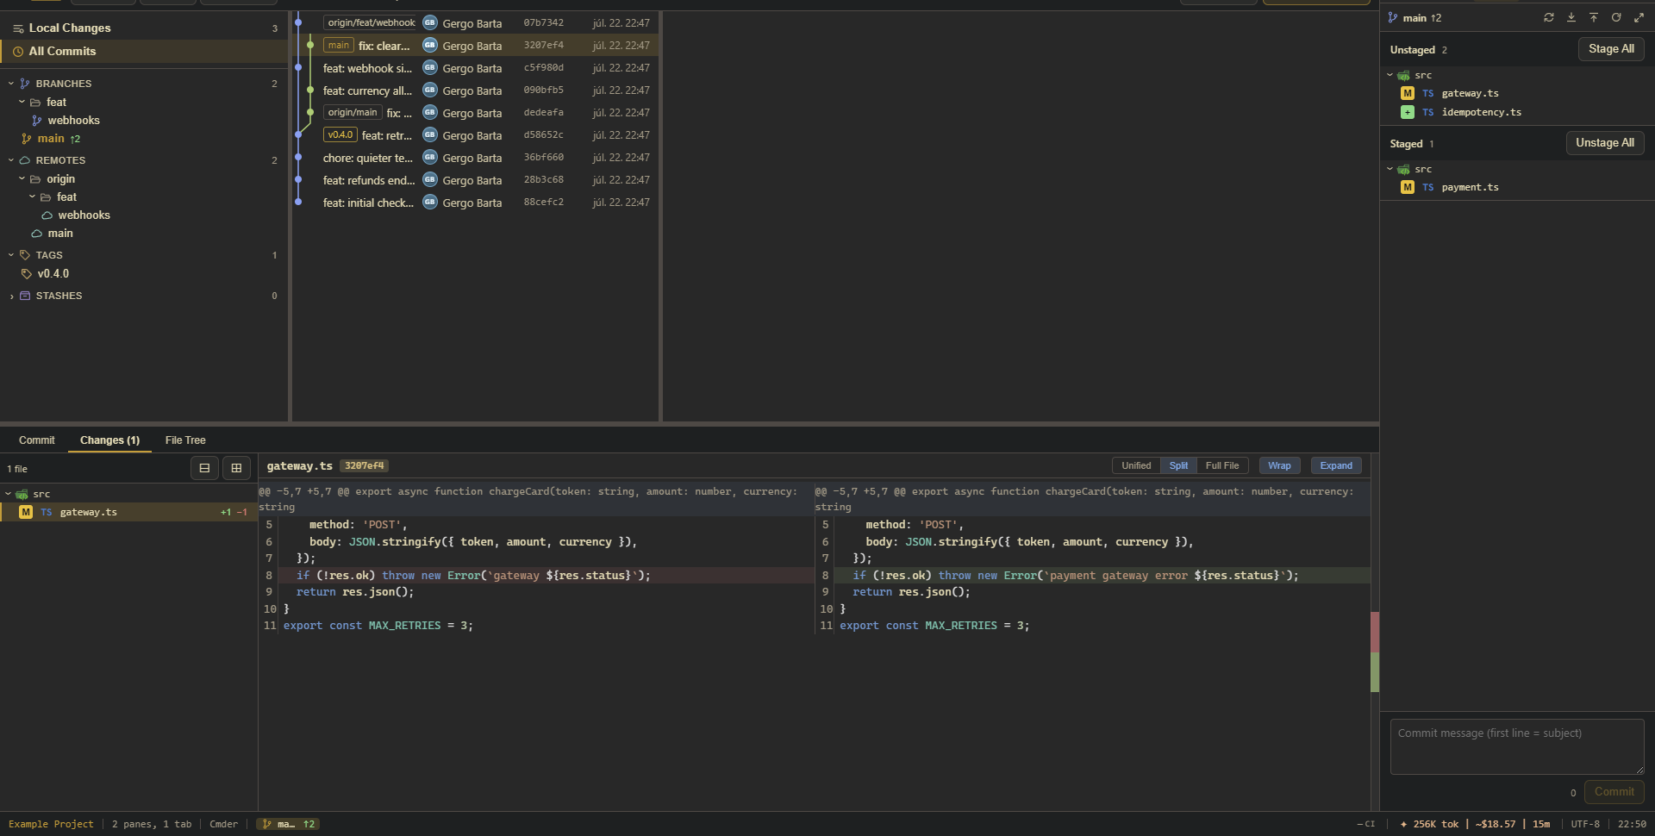Select All Commits view
The width and height of the screenshot is (1655, 836).
coord(143,52)
